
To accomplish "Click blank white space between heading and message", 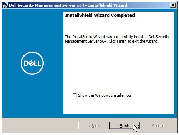I will coord(118,26).
